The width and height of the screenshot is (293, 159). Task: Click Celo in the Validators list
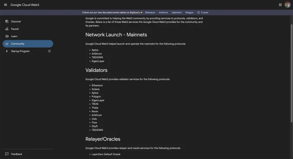[94, 119]
